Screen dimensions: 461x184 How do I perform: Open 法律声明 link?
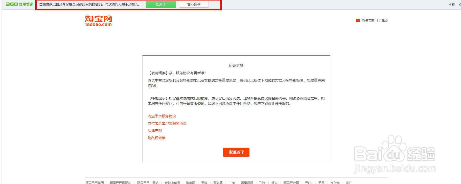click(x=155, y=131)
